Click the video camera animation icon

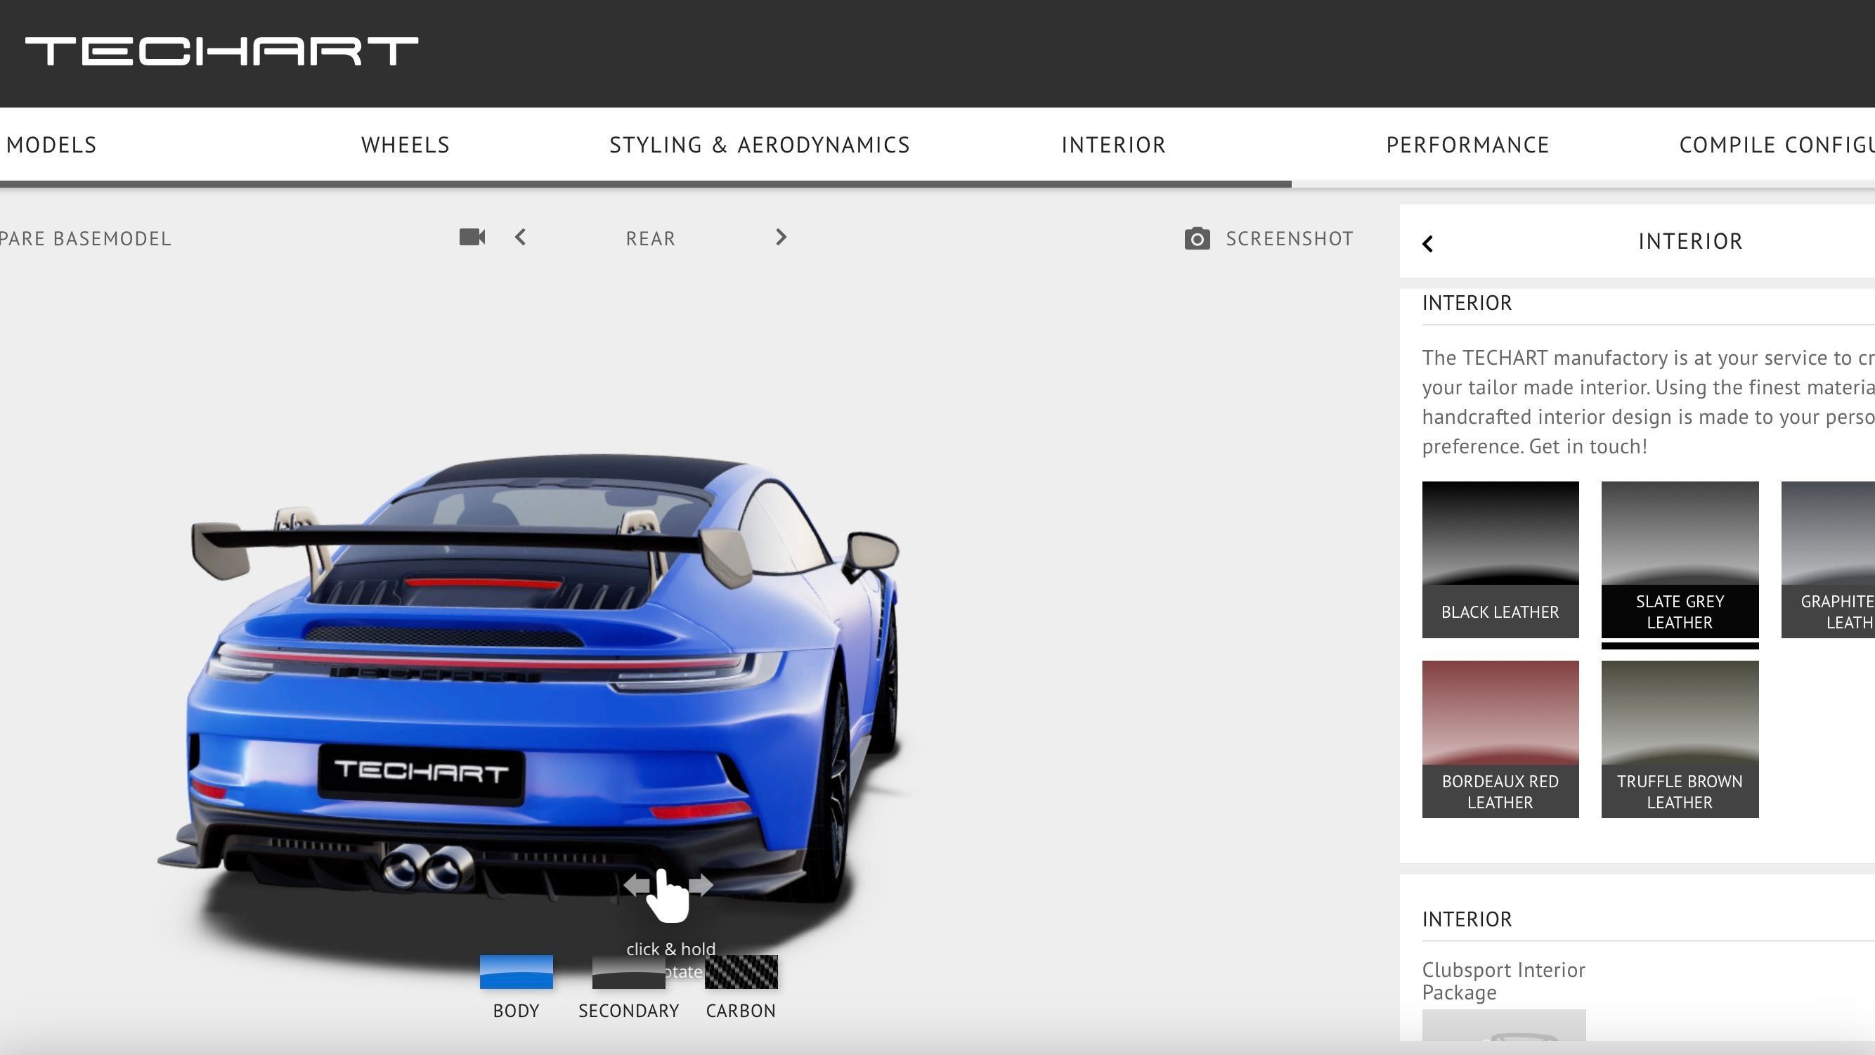[470, 238]
